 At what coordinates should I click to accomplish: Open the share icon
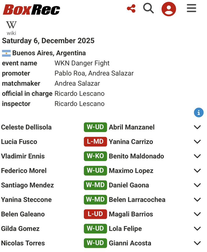click(131, 9)
